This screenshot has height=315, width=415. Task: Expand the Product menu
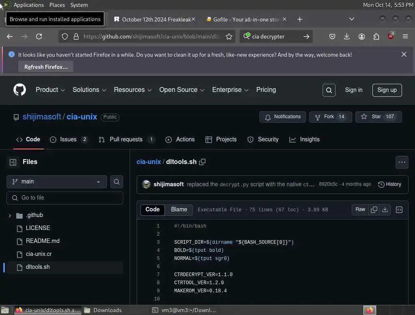point(50,90)
